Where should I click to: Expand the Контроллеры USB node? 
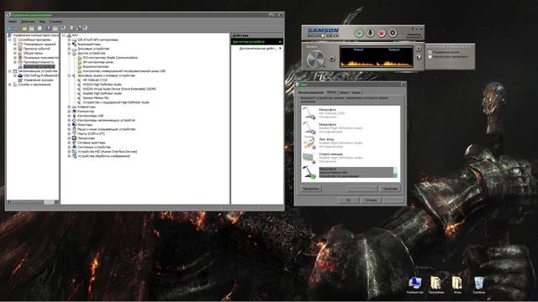coord(69,116)
